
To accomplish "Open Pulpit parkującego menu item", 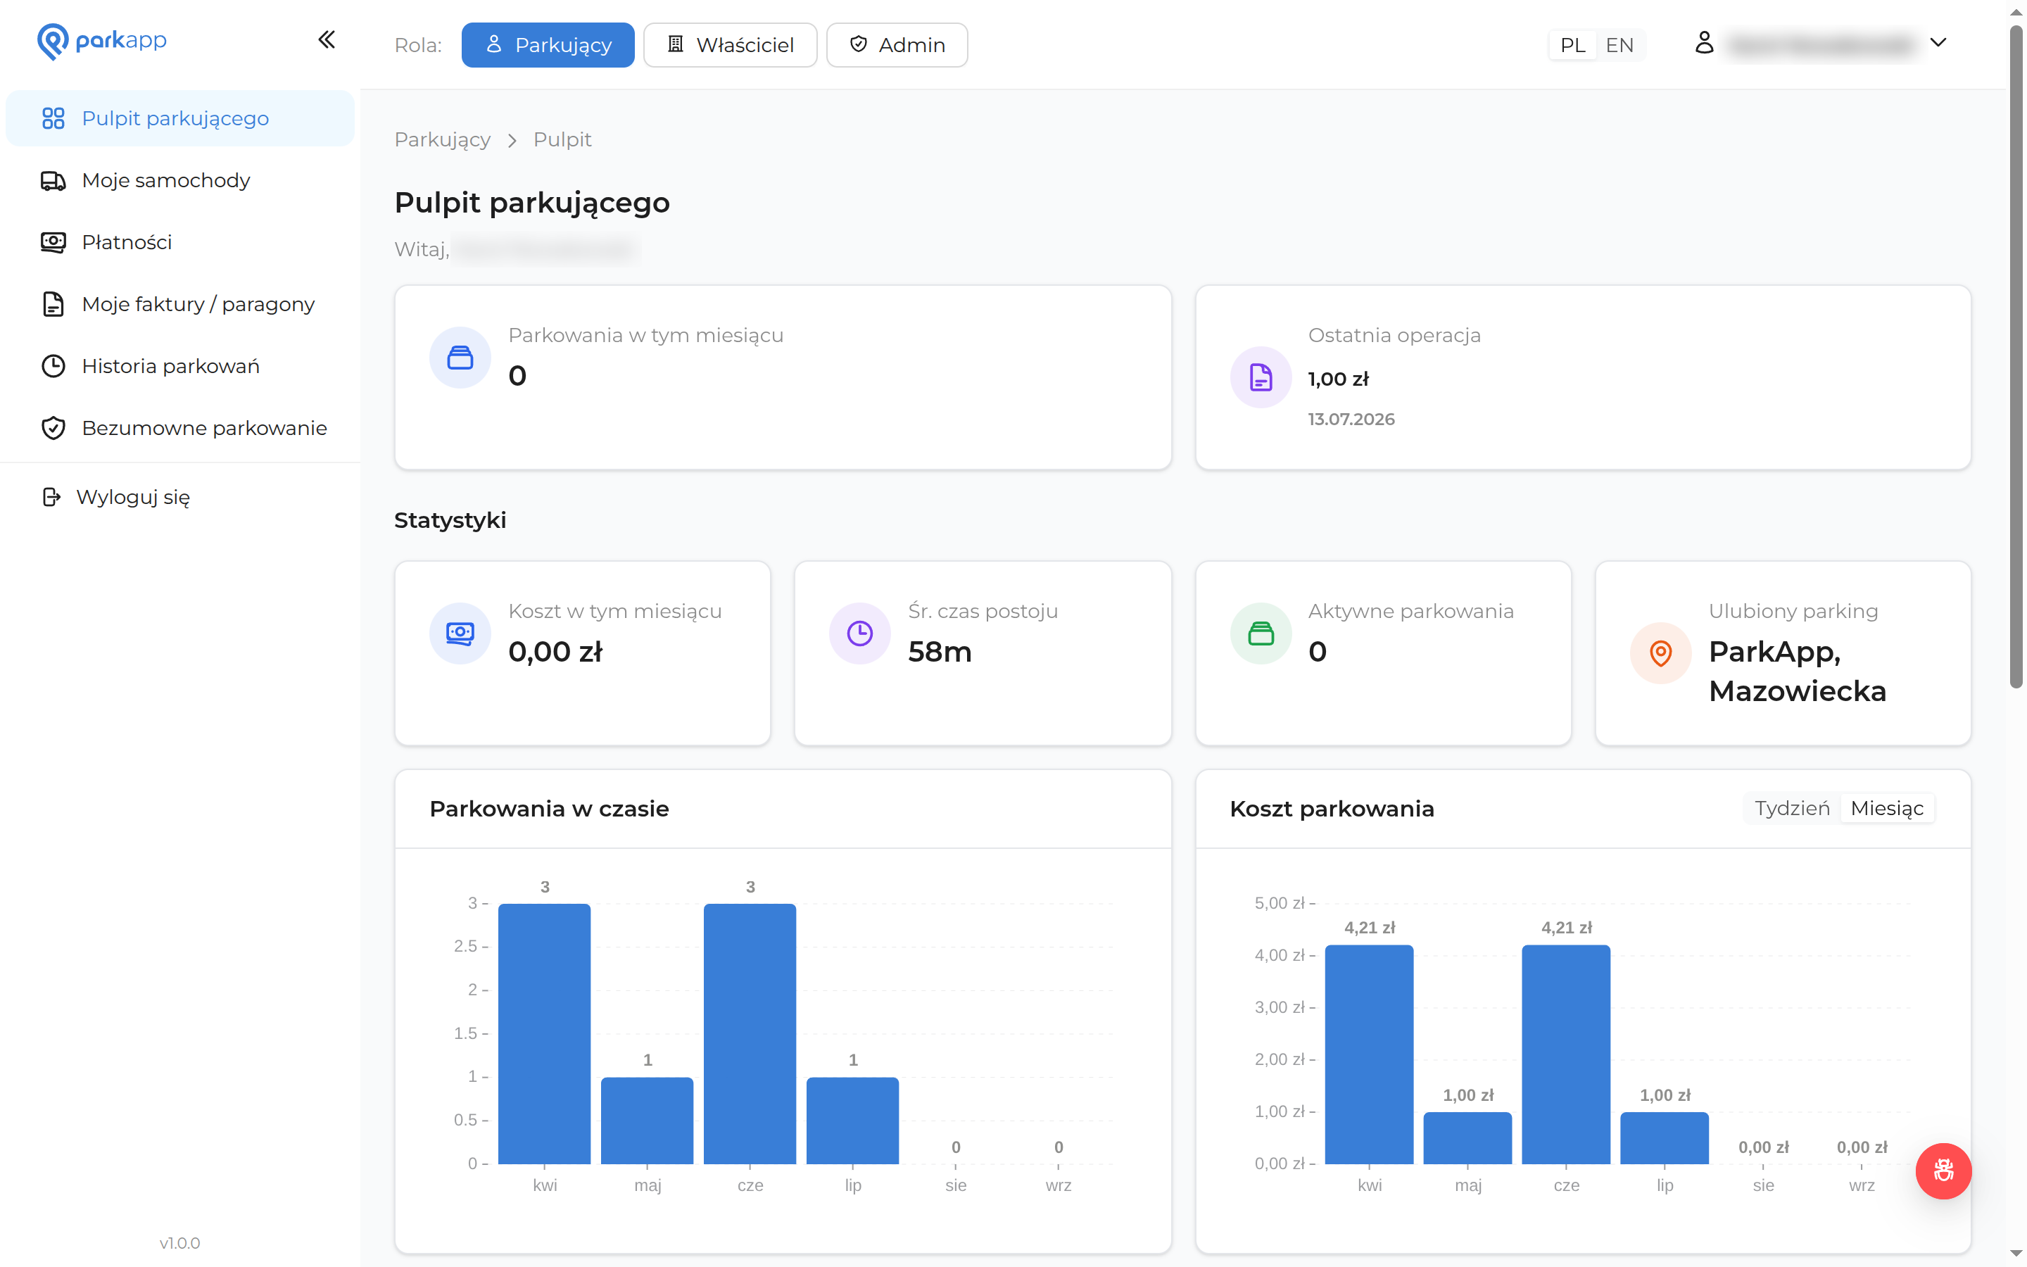I will coord(180,118).
